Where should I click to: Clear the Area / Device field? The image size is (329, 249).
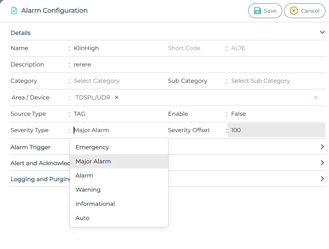[x=315, y=98]
